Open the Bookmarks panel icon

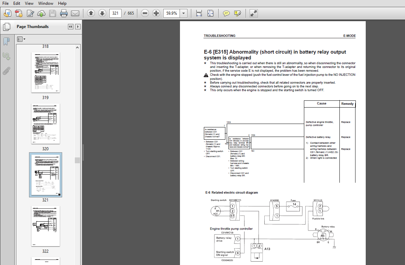click(6, 42)
